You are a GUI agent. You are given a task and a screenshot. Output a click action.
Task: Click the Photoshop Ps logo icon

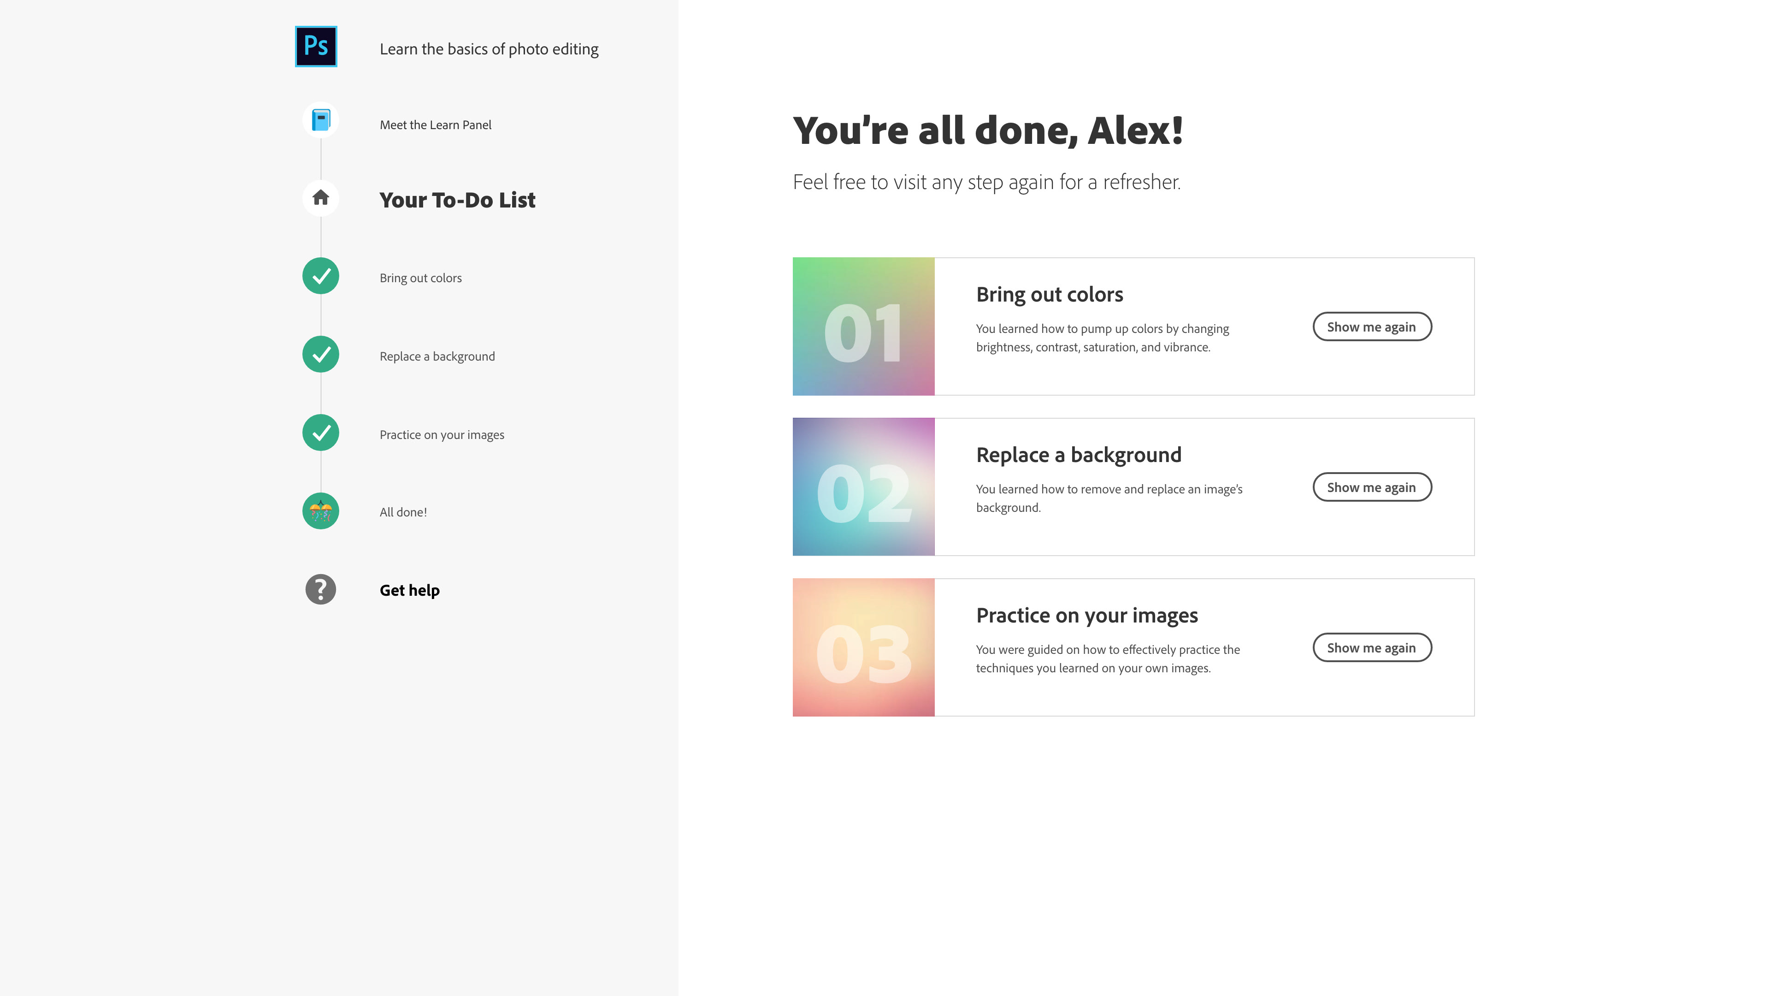pyautogui.click(x=316, y=47)
